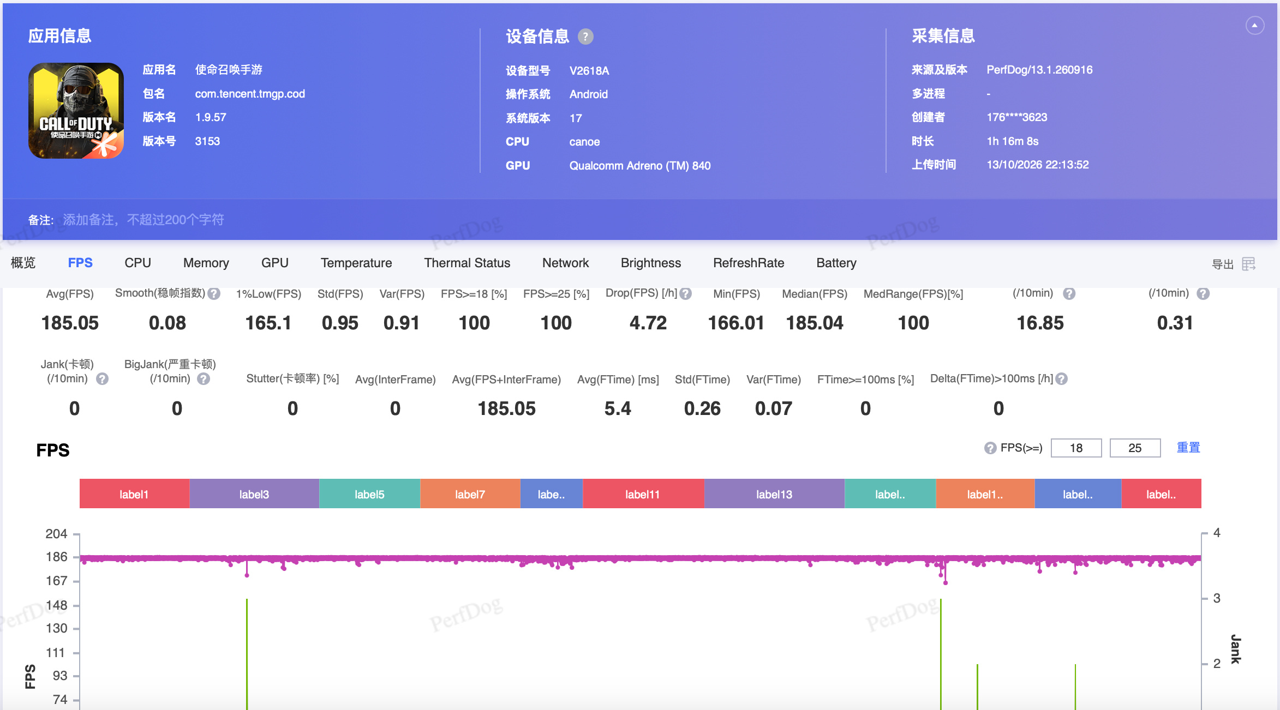Open the GPU tab
Screen dimensions: 1280x710
(274, 263)
